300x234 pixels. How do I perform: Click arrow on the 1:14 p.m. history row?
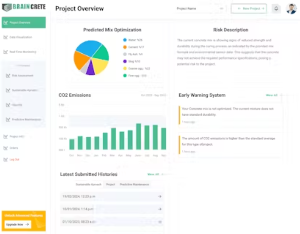coord(160,209)
